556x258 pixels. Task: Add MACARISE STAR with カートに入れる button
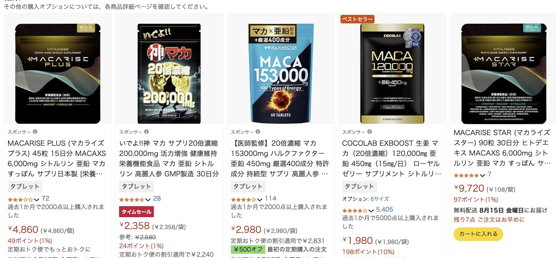pyautogui.click(x=478, y=234)
